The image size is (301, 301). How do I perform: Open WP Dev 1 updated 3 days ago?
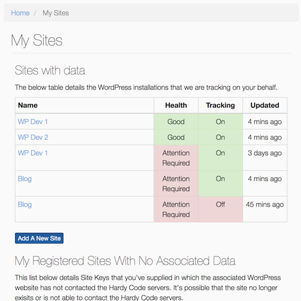(32, 153)
